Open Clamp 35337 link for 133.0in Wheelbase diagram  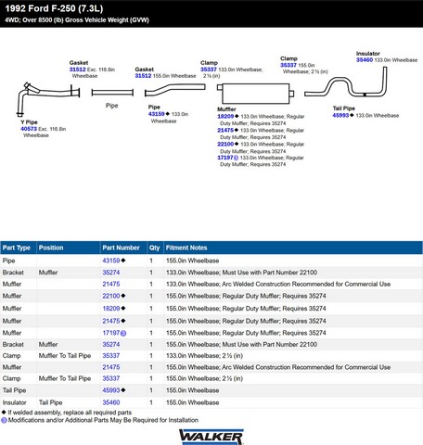(209, 70)
